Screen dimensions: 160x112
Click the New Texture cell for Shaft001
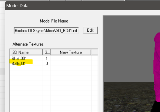pos(71,58)
